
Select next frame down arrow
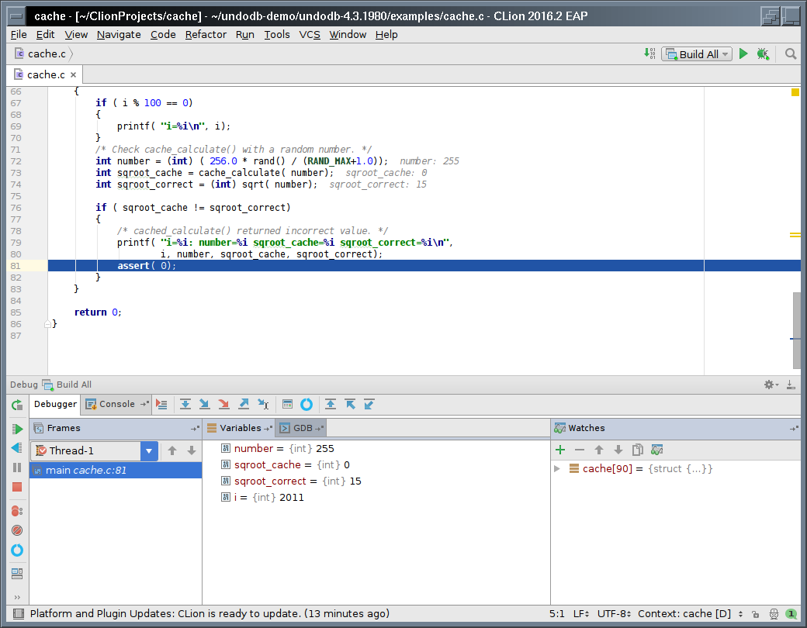pyautogui.click(x=192, y=451)
